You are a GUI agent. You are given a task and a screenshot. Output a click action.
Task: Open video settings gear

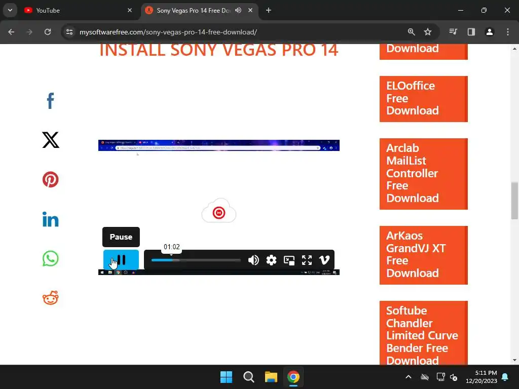tap(272, 260)
